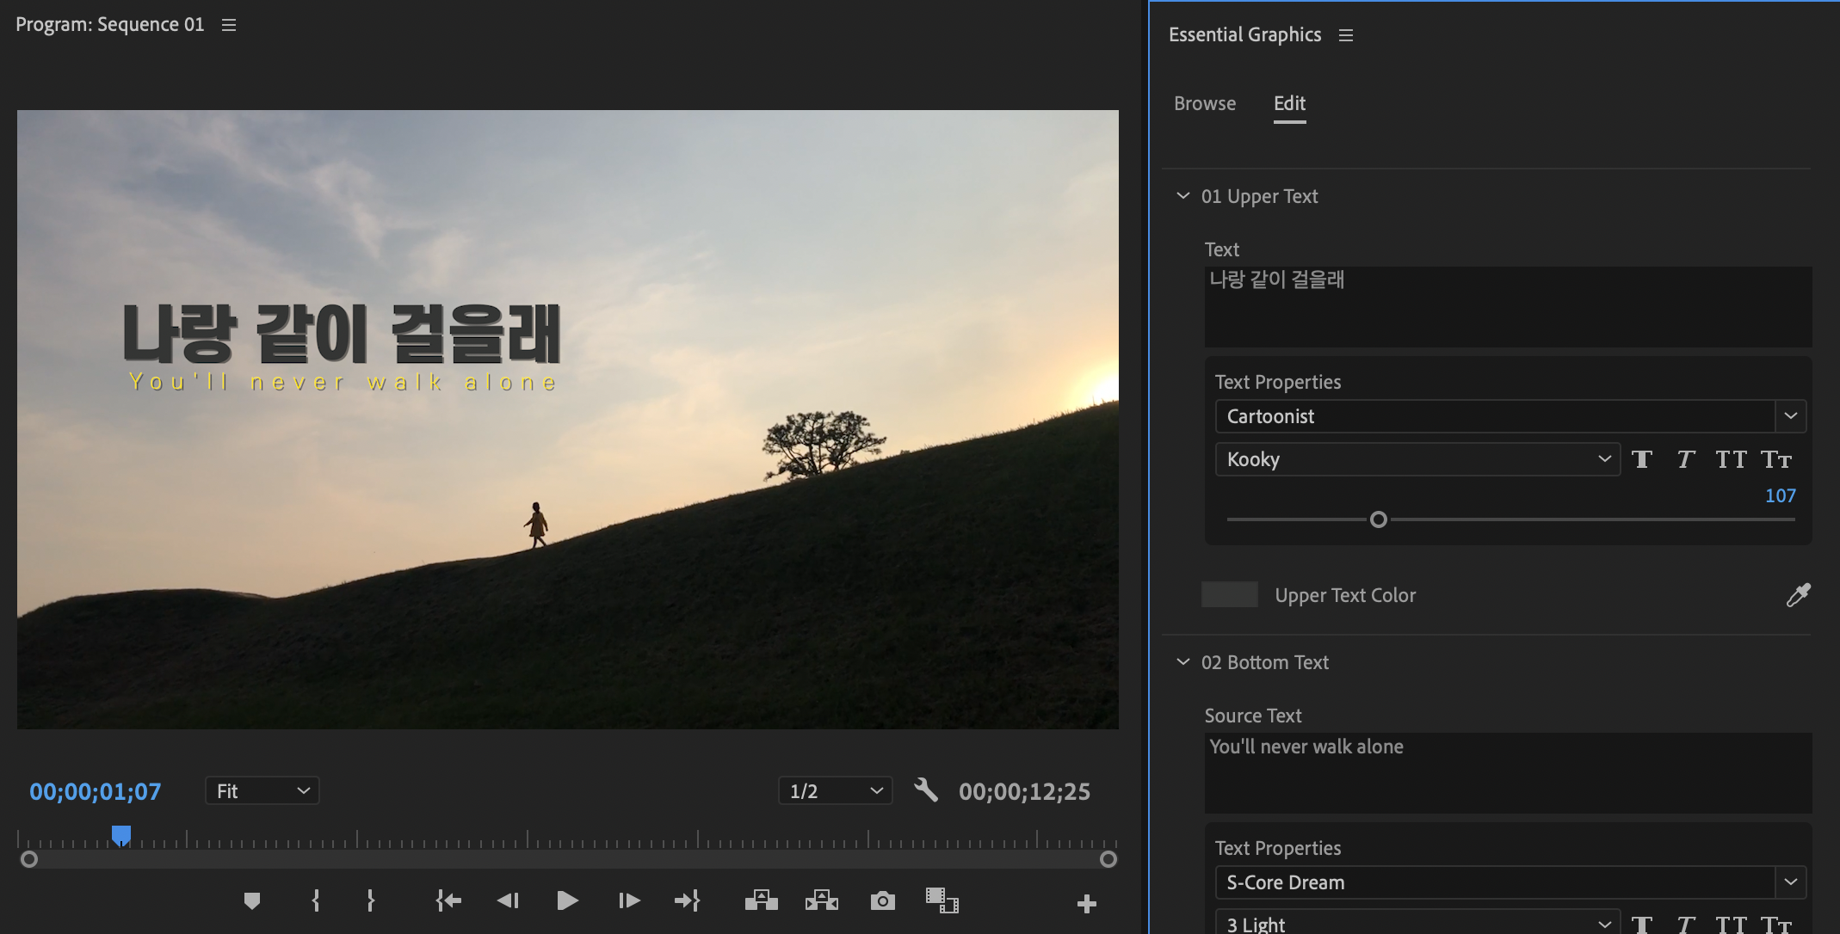Click the Upper Text source field

click(x=1507, y=306)
